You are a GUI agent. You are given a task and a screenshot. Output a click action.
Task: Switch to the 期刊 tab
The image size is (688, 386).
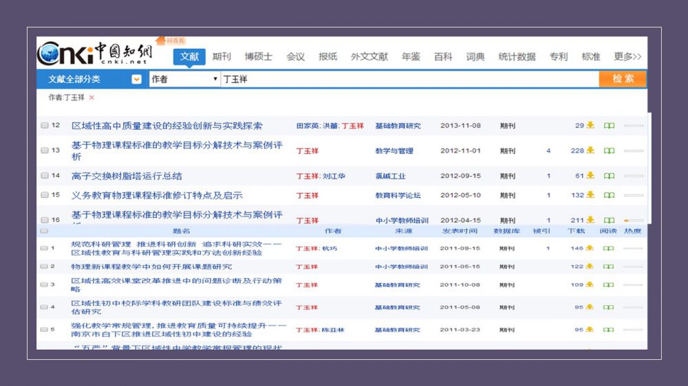click(222, 56)
